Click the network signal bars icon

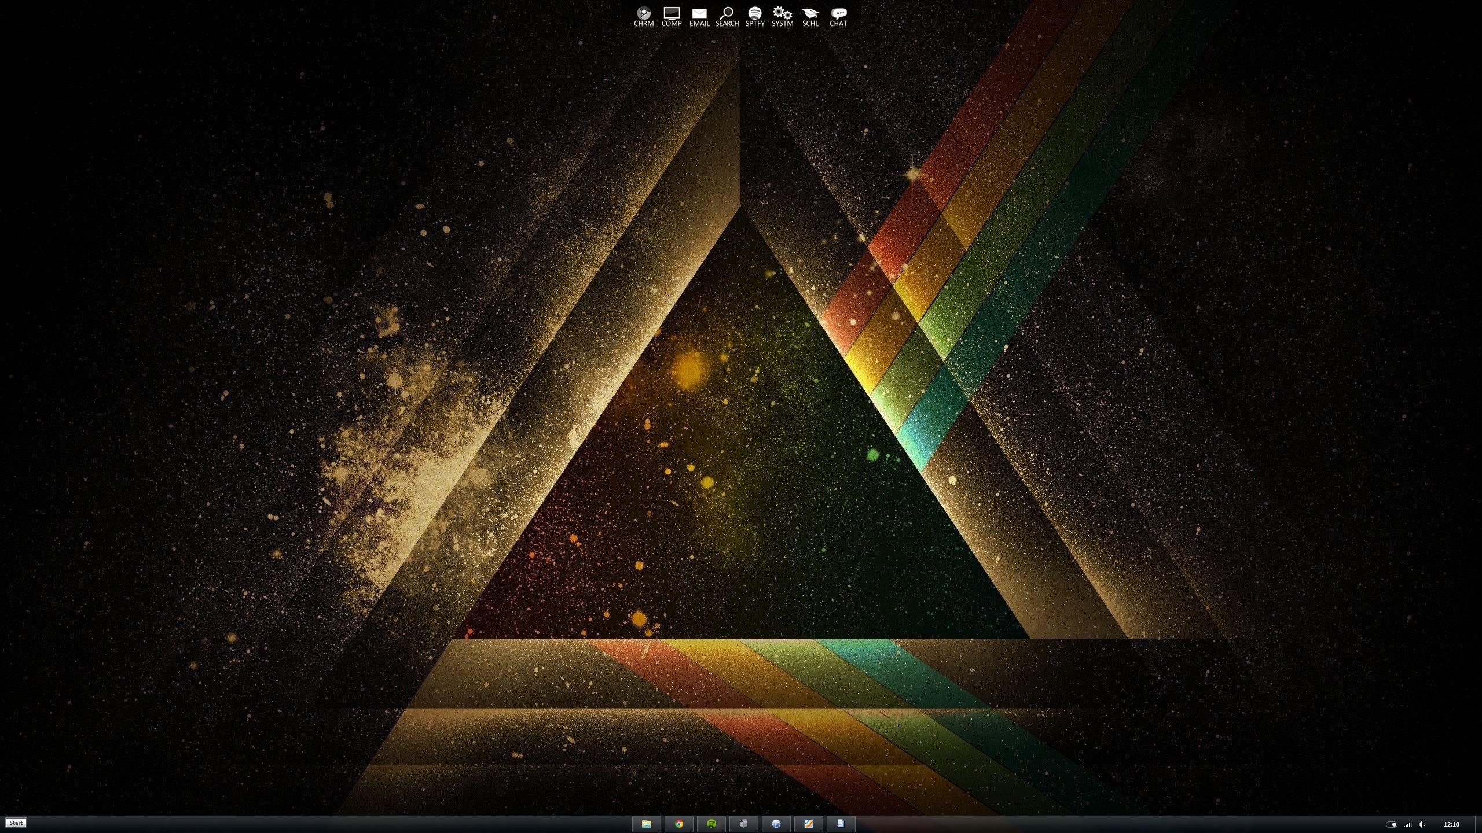1407,824
